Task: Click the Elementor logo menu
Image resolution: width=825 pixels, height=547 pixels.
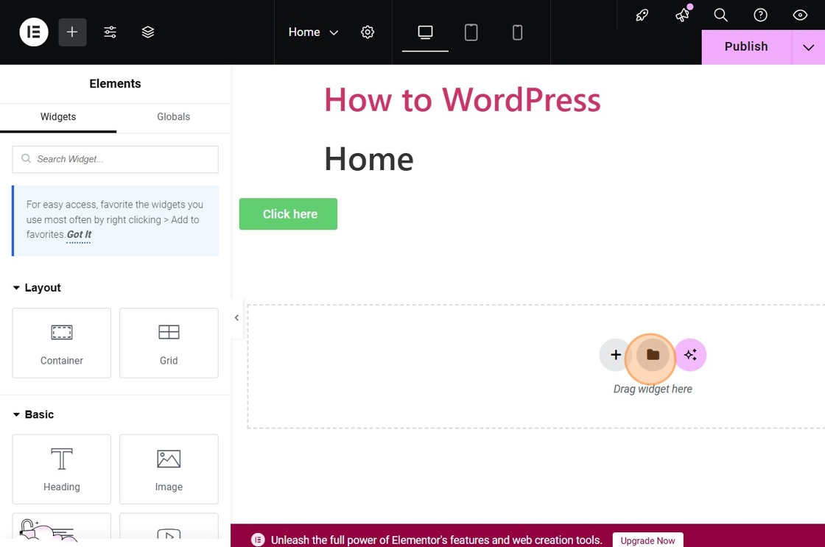Action: tap(34, 32)
